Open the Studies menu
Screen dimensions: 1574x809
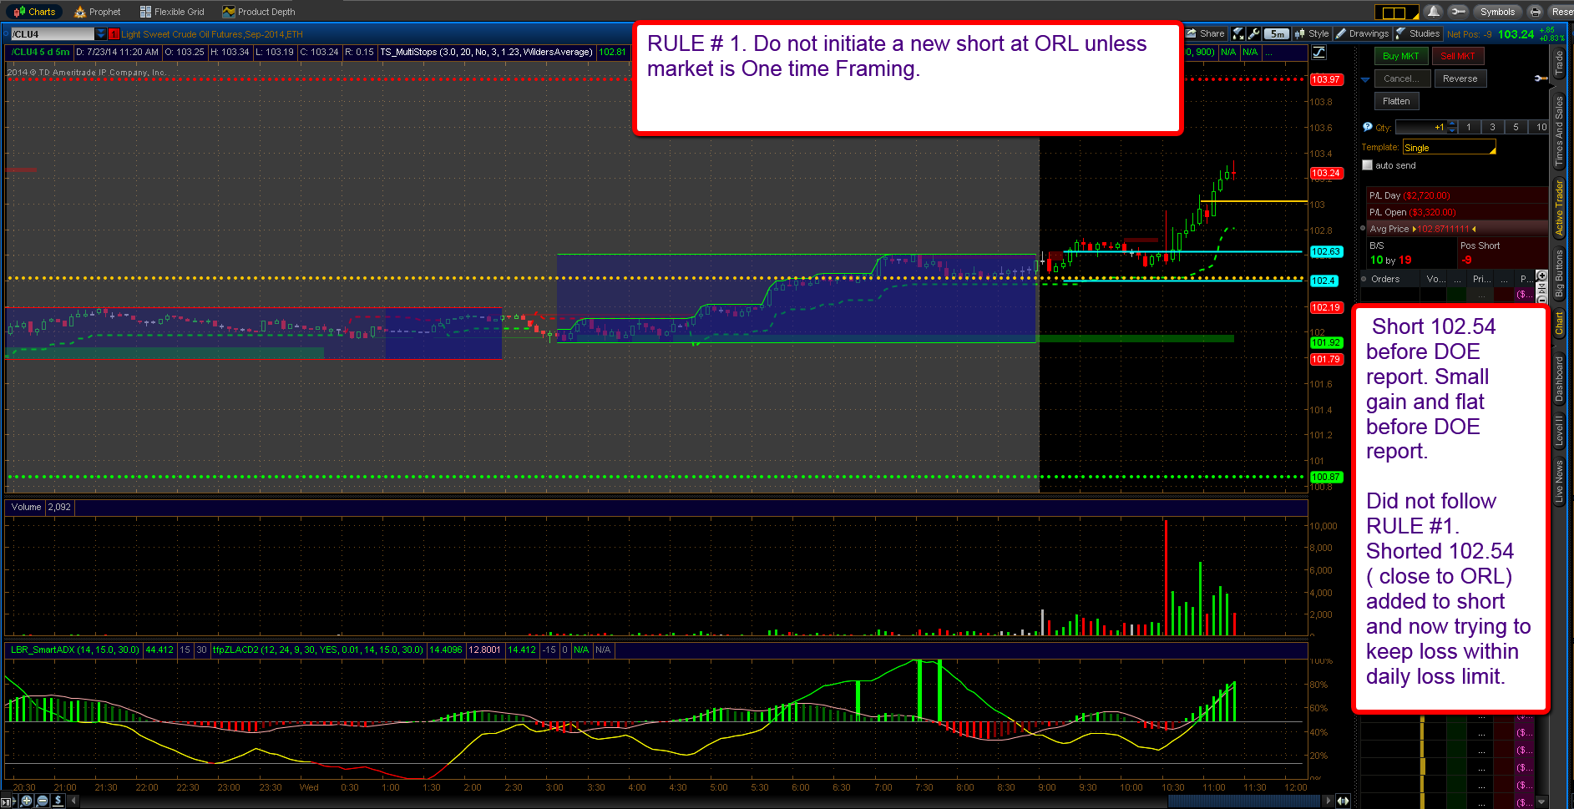(x=1418, y=33)
